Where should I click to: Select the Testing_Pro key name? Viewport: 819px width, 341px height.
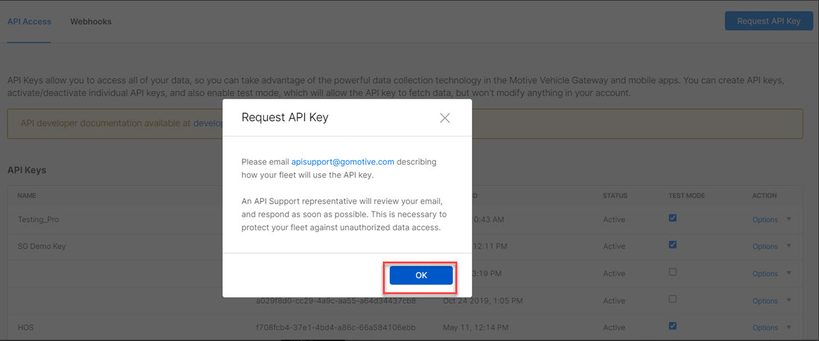tap(38, 220)
